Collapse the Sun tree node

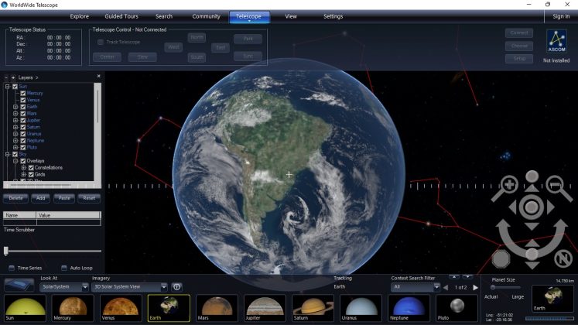7,87
